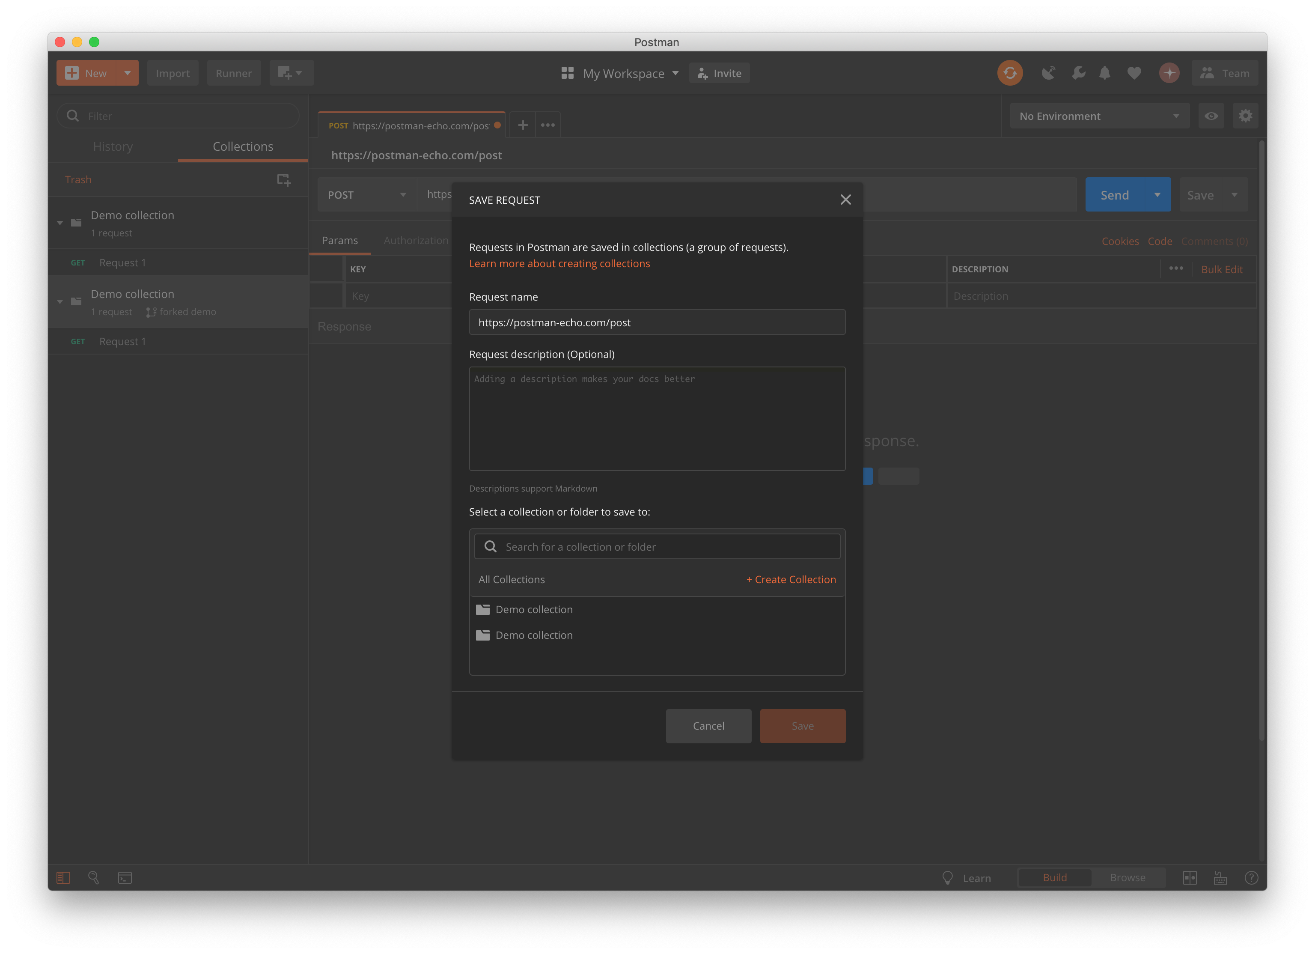Collapse the forked Demo collection
This screenshot has width=1315, height=954.
tap(60, 301)
